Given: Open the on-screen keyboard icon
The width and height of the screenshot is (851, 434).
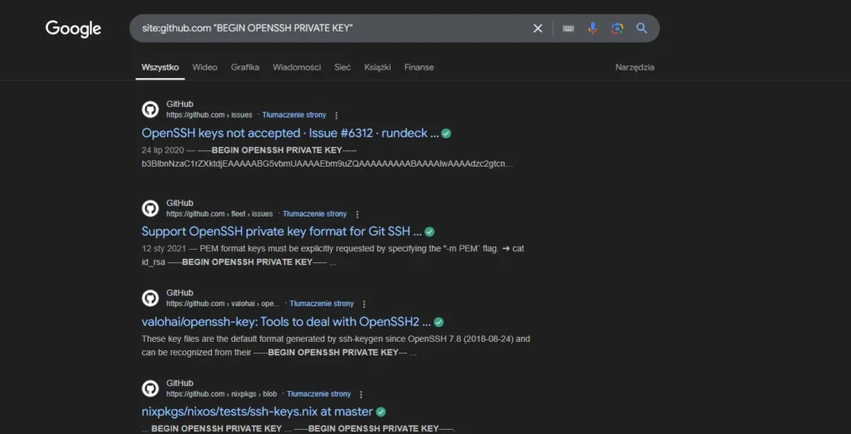Looking at the screenshot, I should [x=568, y=28].
